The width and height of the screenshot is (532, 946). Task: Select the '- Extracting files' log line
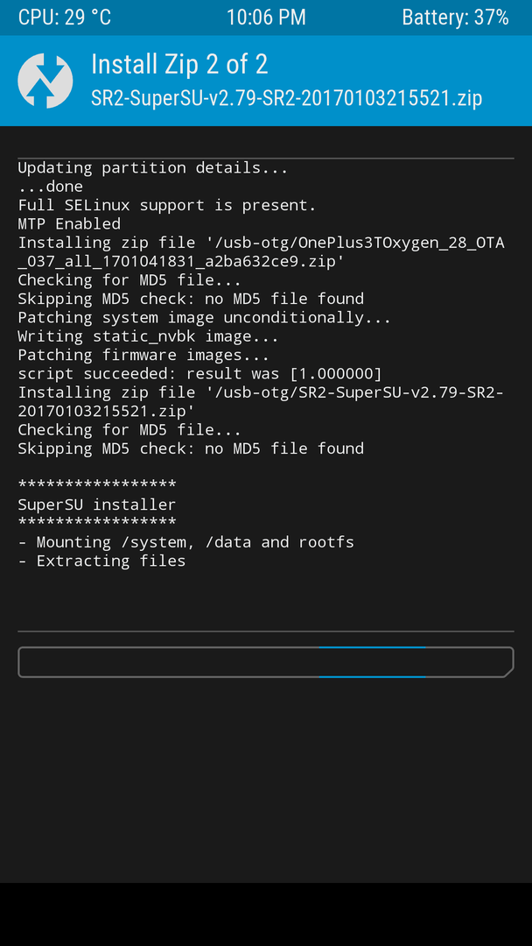point(101,561)
